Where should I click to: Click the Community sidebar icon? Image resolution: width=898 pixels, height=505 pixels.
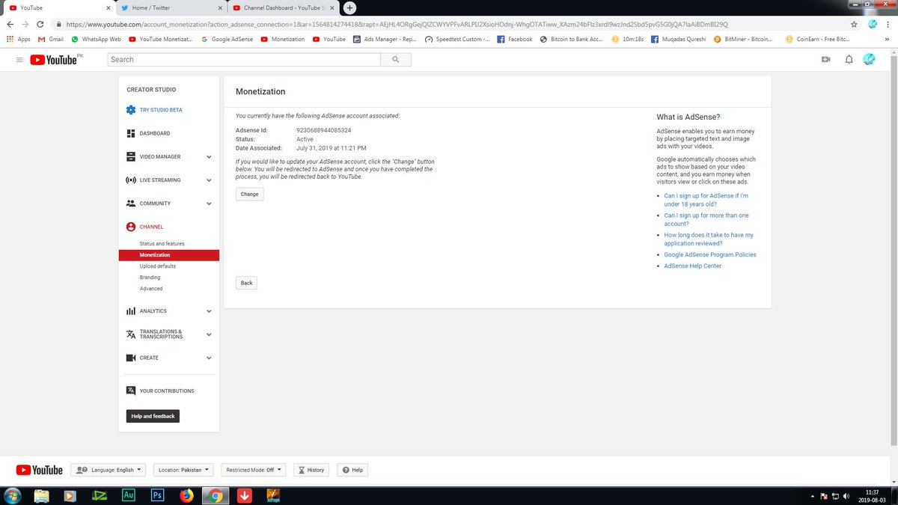pos(131,203)
